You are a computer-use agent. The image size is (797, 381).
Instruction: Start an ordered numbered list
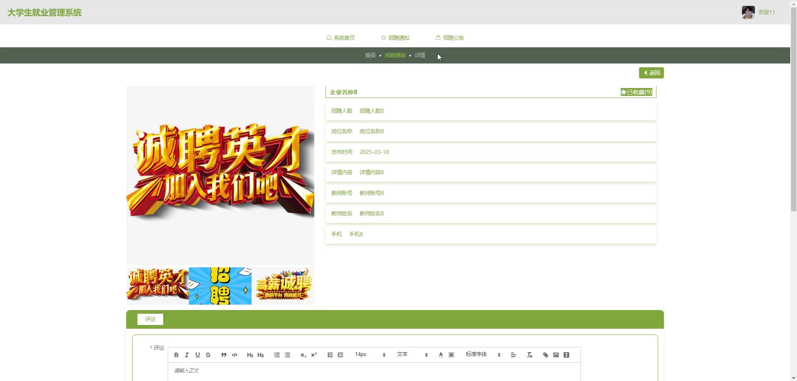(x=277, y=355)
